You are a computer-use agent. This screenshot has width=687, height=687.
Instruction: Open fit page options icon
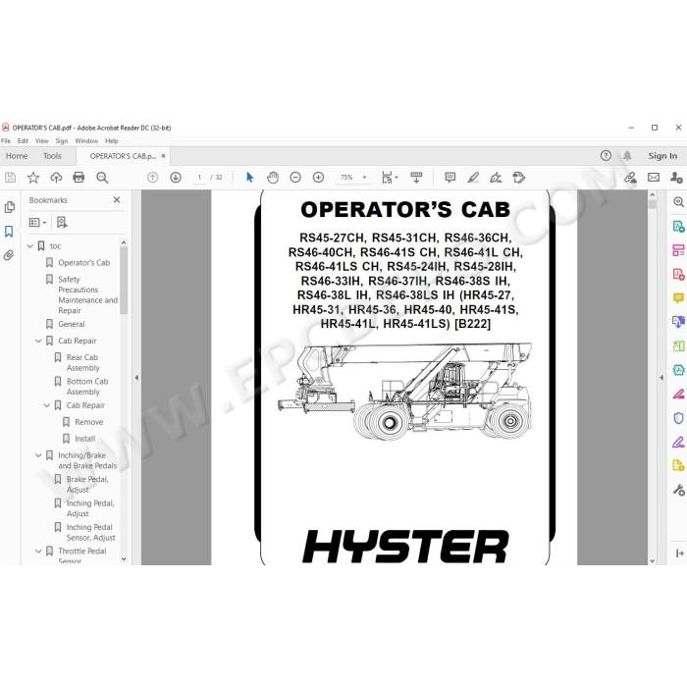[389, 178]
